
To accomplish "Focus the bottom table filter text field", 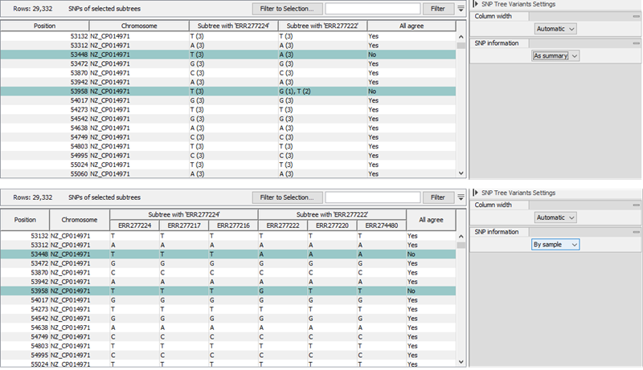I will tap(373, 197).
